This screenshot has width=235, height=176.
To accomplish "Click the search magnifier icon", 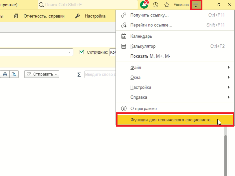I will 41,5.
